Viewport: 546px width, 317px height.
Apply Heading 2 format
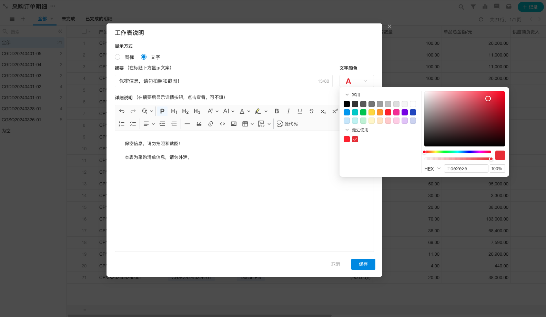pos(185,111)
